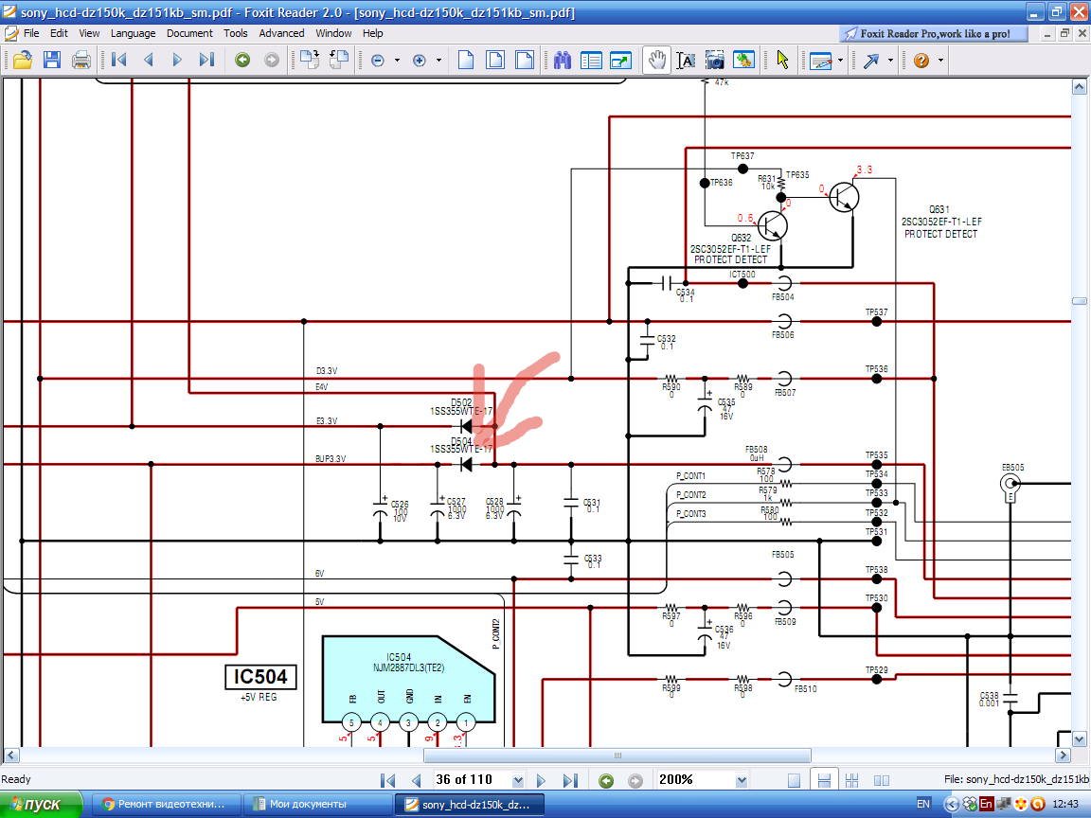This screenshot has width=1091, height=818.
Task: Save the document with floppy disk icon
Action: click(x=51, y=60)
